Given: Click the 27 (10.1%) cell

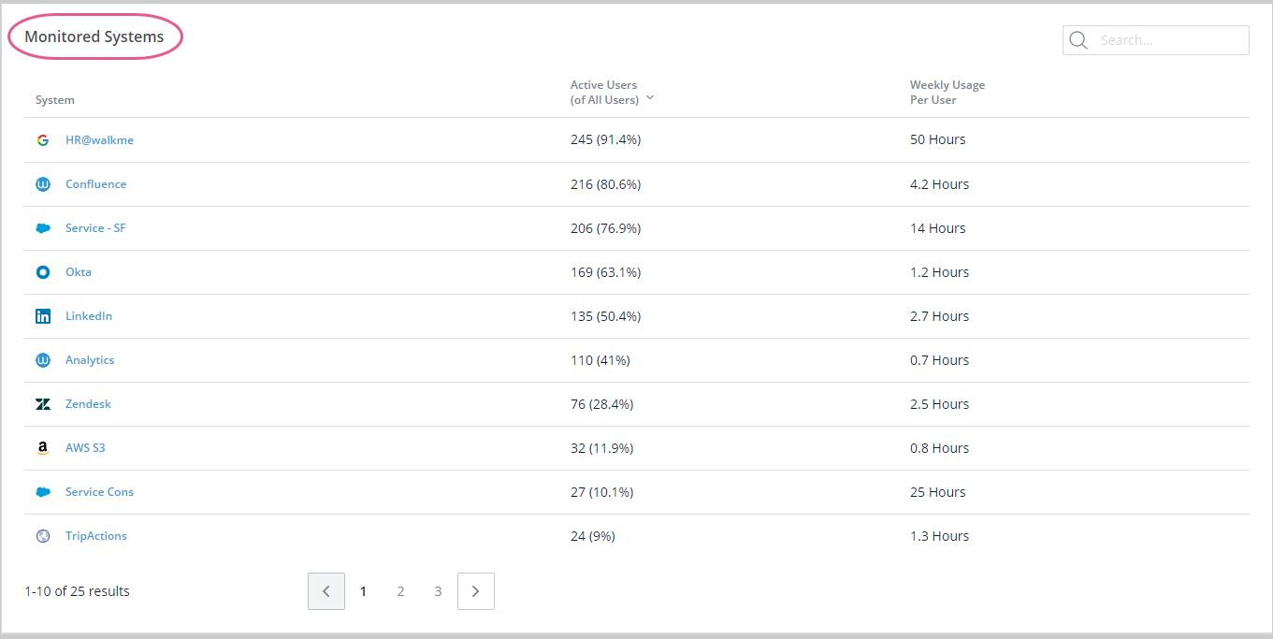Looking at the screenshot, I should [x=601, y=492].
